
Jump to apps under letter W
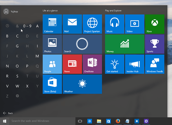[x=17, y=86]
